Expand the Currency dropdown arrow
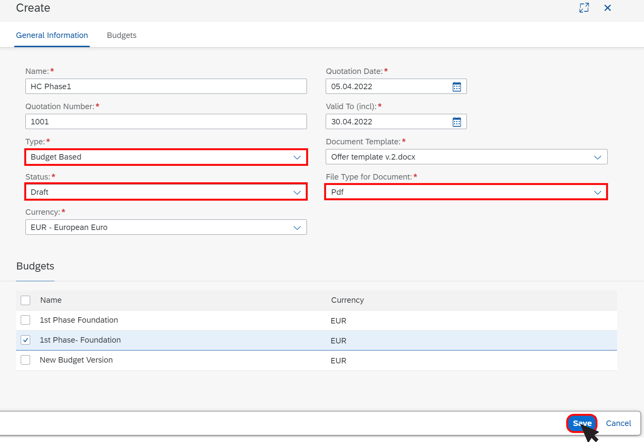The width and height of the screenshot is (644, 442). pos(297,228)
